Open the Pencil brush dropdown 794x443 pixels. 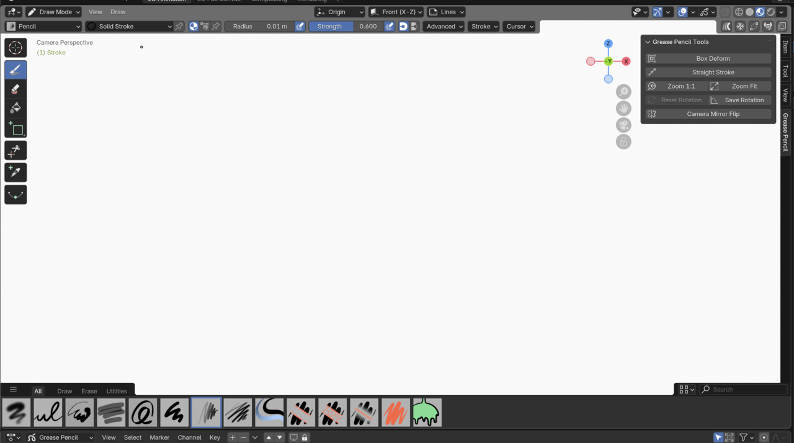pyautogui.click(x=43, y=27)
